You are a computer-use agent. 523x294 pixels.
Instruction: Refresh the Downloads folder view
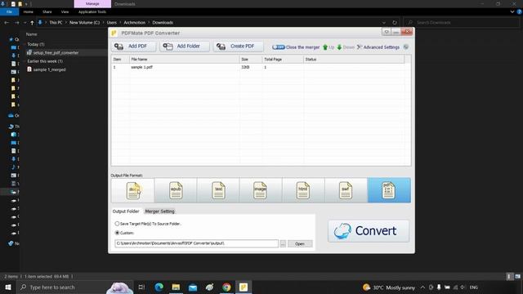click(395, 23)
